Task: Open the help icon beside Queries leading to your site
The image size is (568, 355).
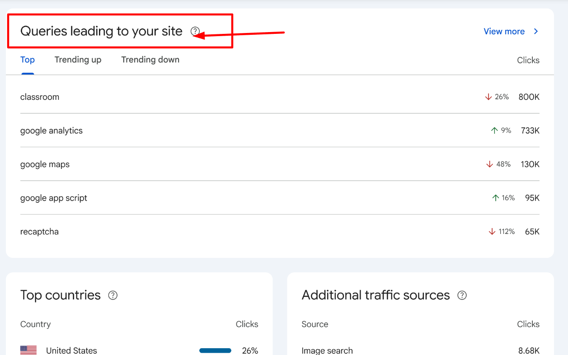Action: (x=195, y=31)
